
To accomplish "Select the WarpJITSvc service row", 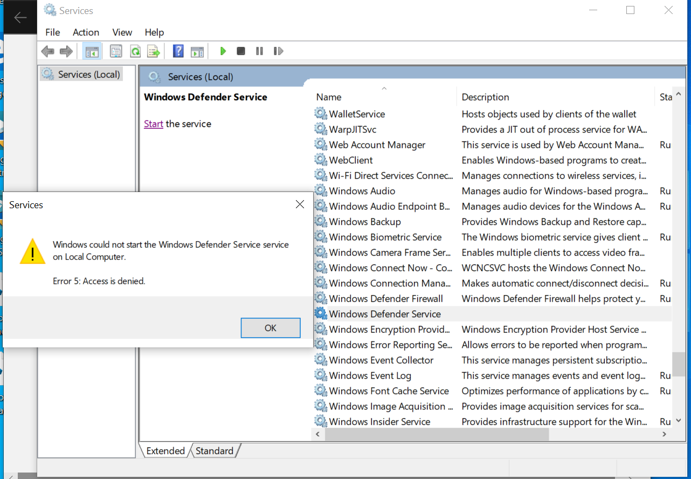I will tap(492, 129).
